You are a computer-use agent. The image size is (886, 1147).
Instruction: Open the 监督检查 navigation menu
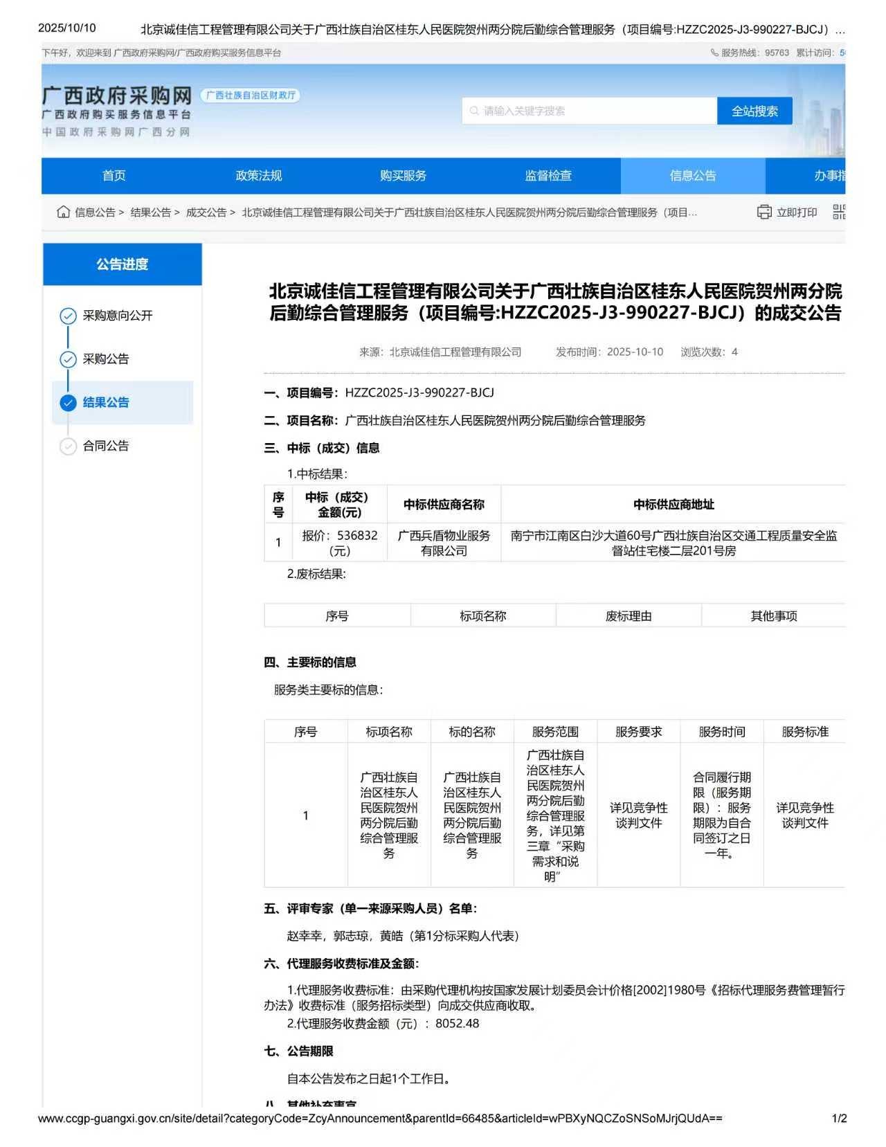(548, 176)
